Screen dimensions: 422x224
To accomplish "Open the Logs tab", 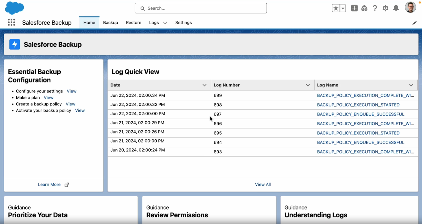I will point(154,23).
